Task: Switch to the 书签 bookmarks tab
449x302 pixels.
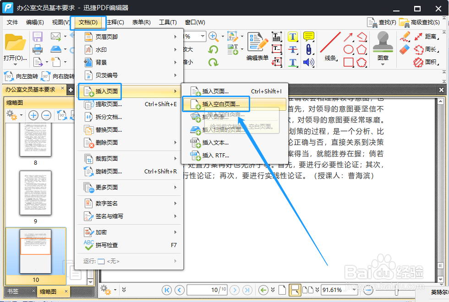Action: pyautogui.click(x=13, y=291)
